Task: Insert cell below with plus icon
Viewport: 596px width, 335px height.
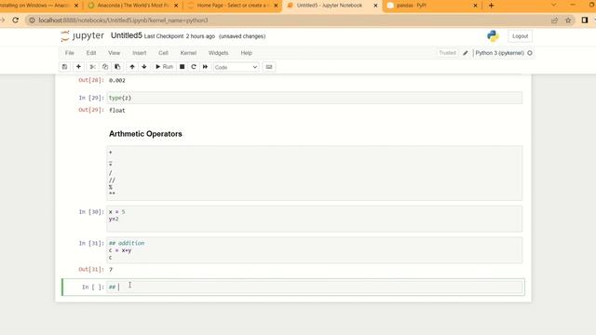Action: [78, 67]
